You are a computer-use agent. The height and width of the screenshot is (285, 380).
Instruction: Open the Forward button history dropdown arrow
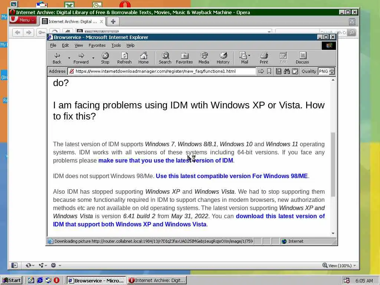click(x=93, y=58)
